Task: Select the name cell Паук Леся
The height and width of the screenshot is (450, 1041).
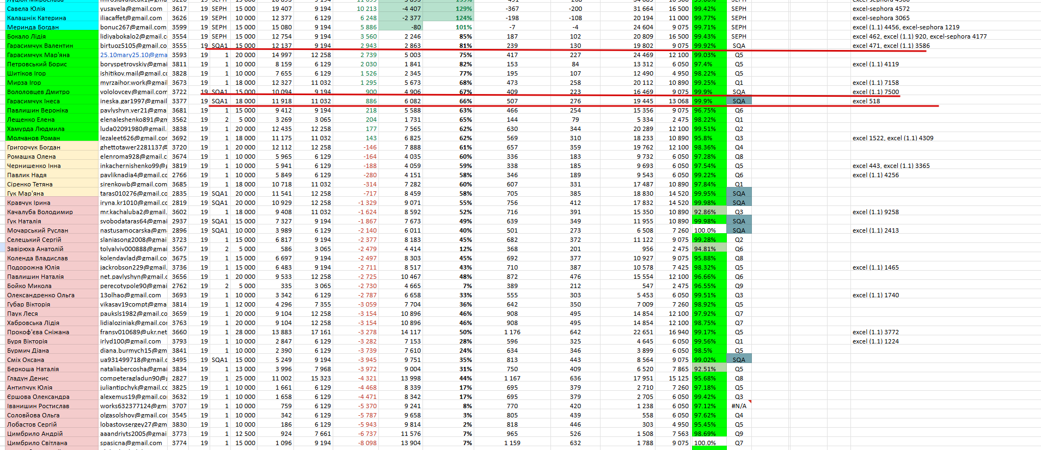Action: [52, 314]
